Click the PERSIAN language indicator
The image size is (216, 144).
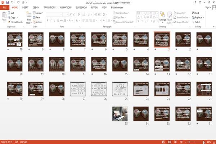click(x=24, y=142)
